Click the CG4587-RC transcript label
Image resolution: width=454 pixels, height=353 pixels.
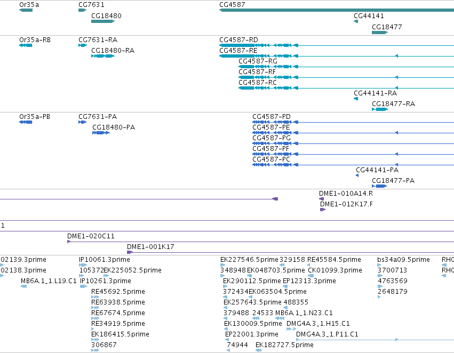pos(257,83)
